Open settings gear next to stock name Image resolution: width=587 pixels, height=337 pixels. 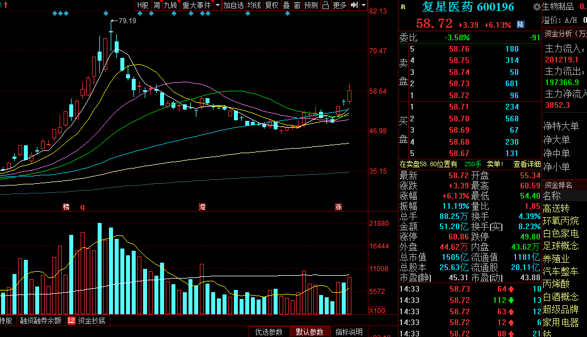click(x=537, y=7)
